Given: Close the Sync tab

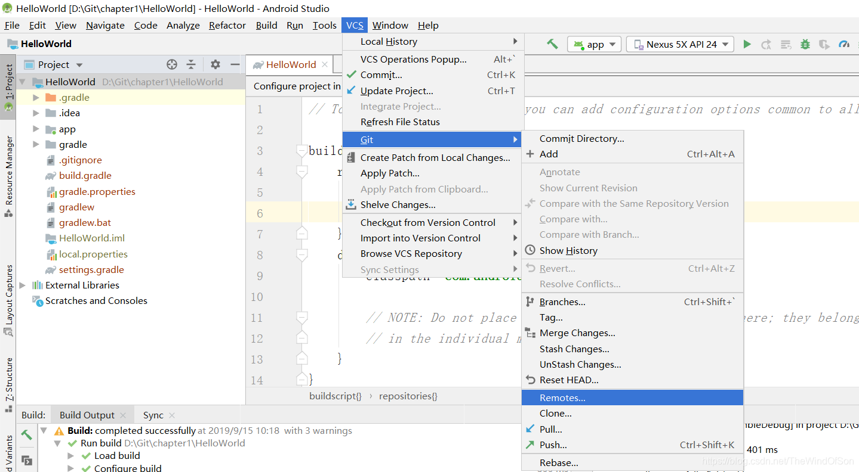Looking at the screenshot, I should (x=172, y=415).
